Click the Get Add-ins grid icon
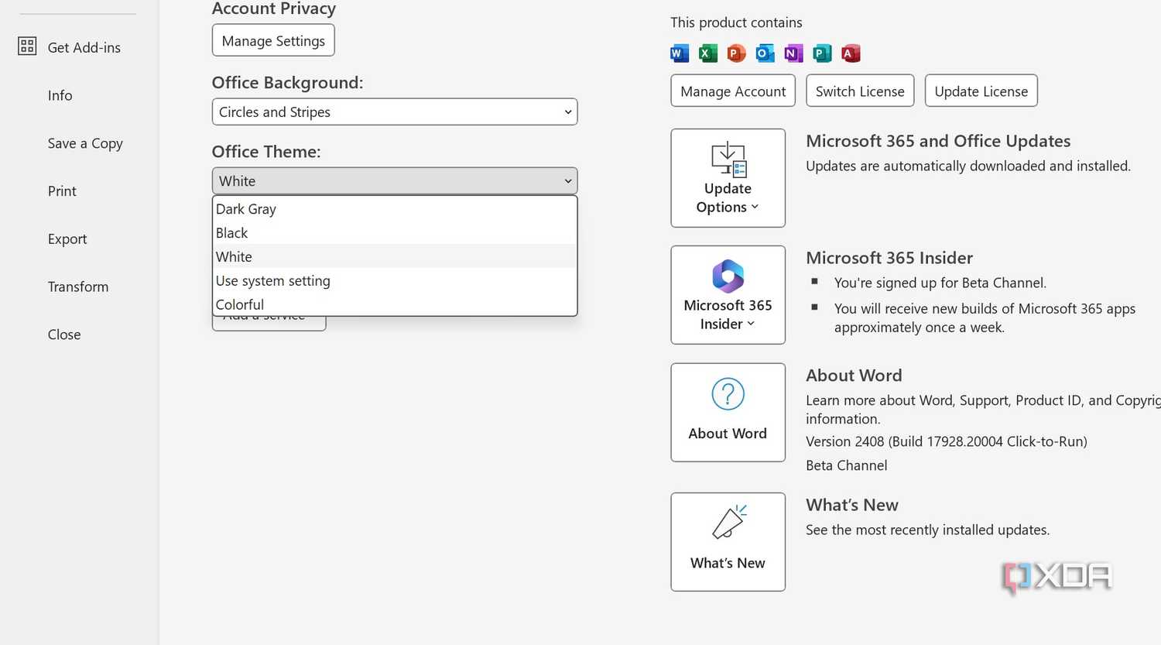The height and width of the screenshot is (645, 1161). pyautogui.click(x=27, y=46)
